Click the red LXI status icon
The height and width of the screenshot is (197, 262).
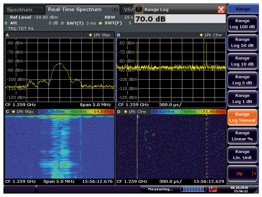(x=213, y=189)
